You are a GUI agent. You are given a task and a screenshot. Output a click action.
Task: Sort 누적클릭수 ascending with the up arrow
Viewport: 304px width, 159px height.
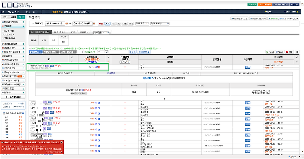pyautogui.click(x=109, y=57)
